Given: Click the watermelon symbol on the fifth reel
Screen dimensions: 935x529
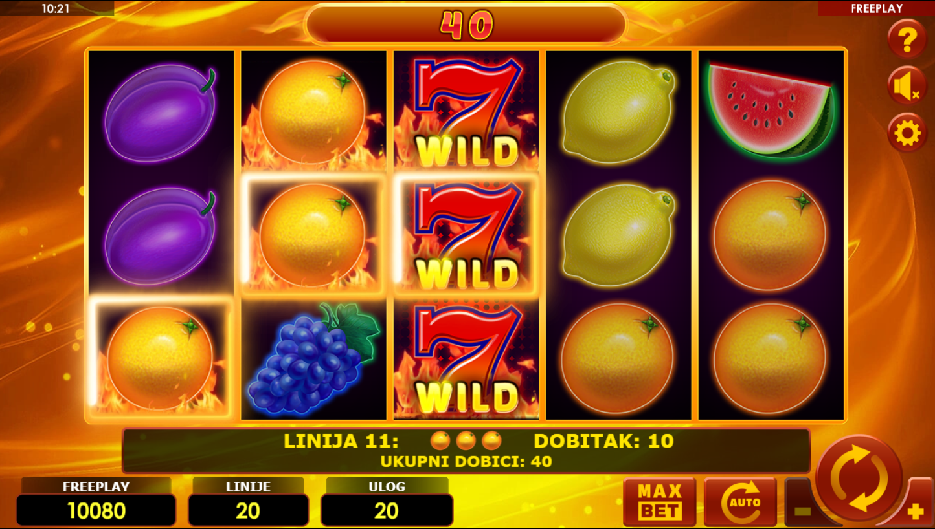Looking at the screenshot, I should pos(771,110).
